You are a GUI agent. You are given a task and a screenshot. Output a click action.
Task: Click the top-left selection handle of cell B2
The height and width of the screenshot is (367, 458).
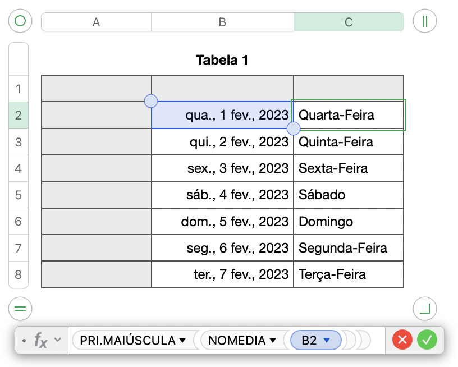(x=151, y=101)
